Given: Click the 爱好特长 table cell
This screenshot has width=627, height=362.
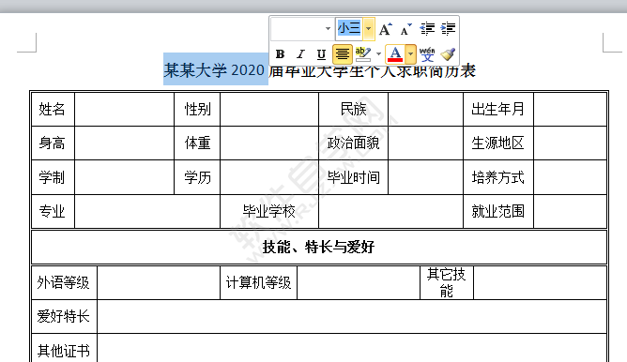Looking at the screenshot, I should pyautogui.click(x=64, y=316).
